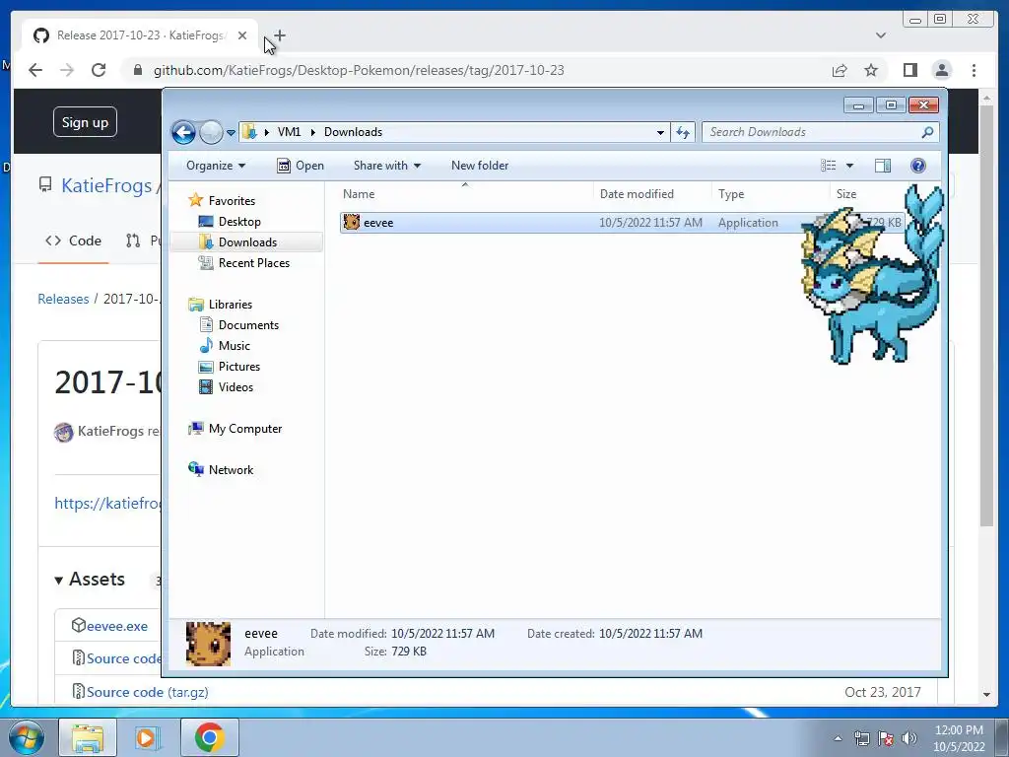Open the Windows Start menu
This screenshot has width=1009, height=757.
point(26,737)
